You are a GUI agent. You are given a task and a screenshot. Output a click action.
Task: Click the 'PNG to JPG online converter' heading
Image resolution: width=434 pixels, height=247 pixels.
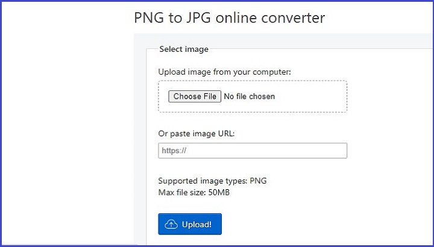click(x=229, y=17)
